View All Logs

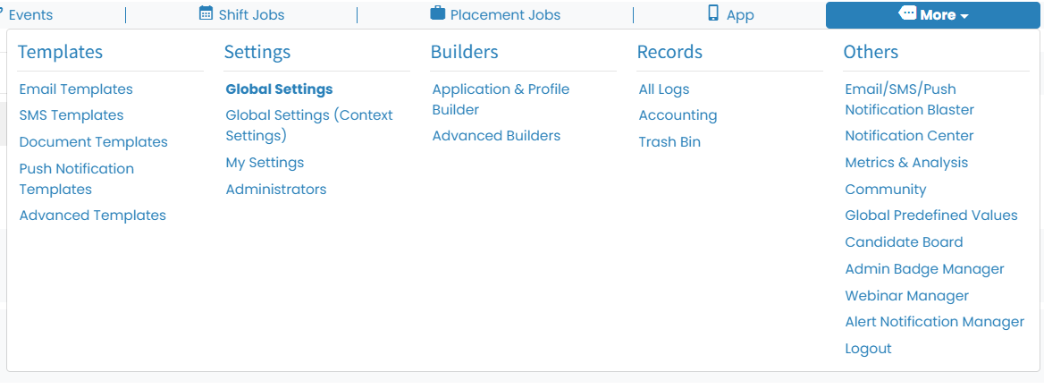tap(664, 89)
